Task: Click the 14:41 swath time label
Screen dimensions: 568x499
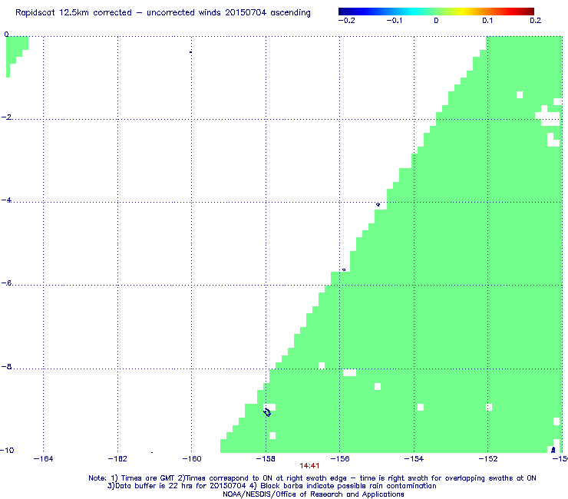Action: click(309, 466)
